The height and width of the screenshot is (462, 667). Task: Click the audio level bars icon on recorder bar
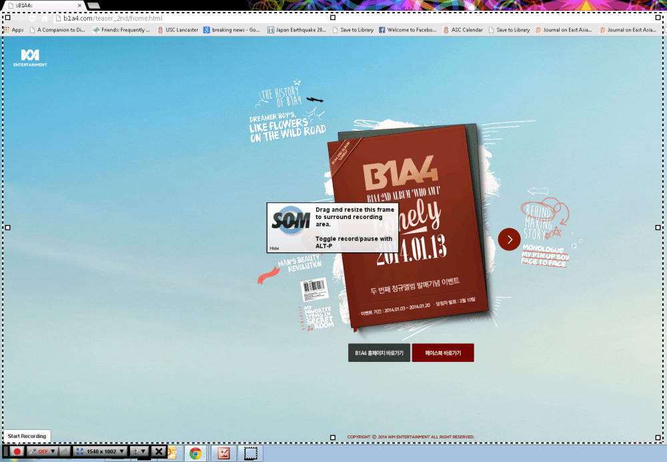63,451
